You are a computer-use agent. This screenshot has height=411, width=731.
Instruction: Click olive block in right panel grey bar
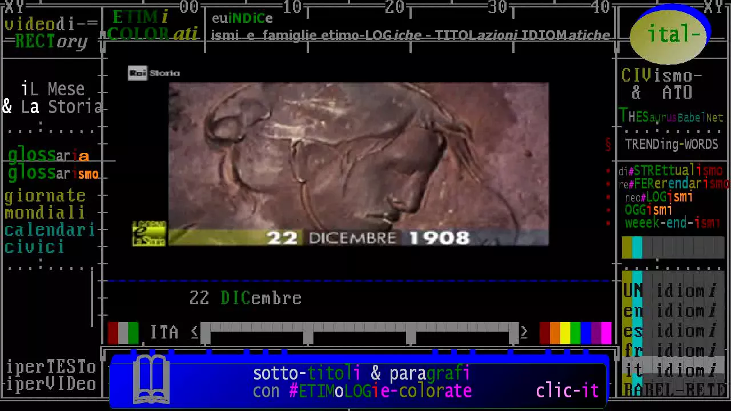coord(627,248)
